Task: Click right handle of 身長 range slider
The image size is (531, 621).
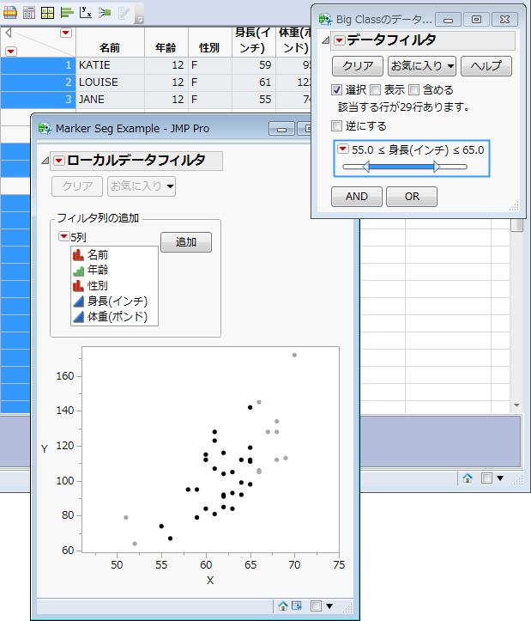Action: 436,167
